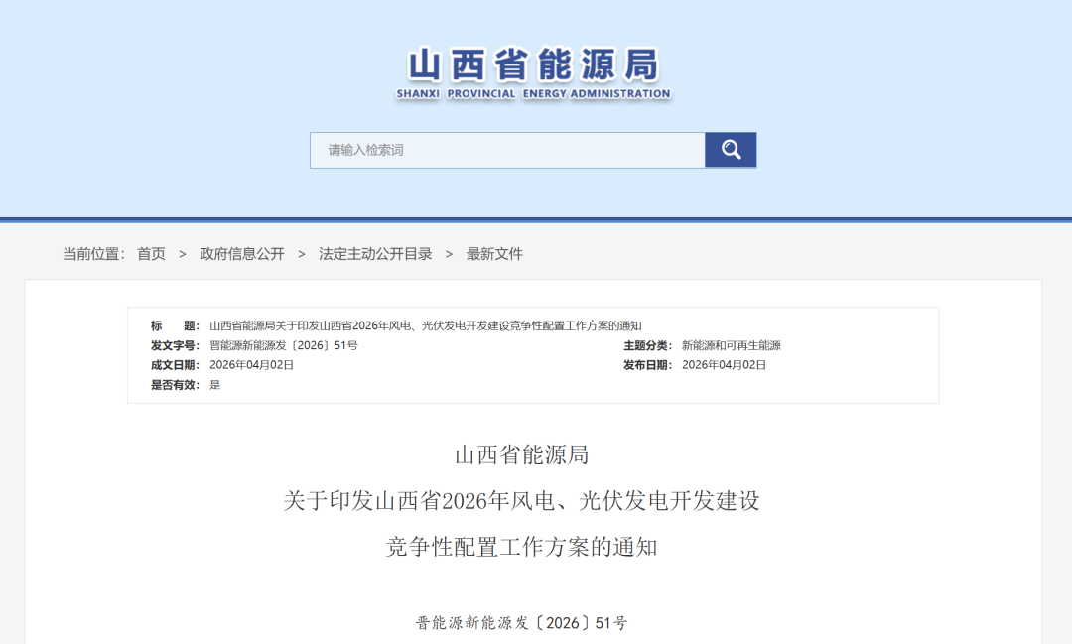Click the 是否有效 value 是

click(215, 384)
